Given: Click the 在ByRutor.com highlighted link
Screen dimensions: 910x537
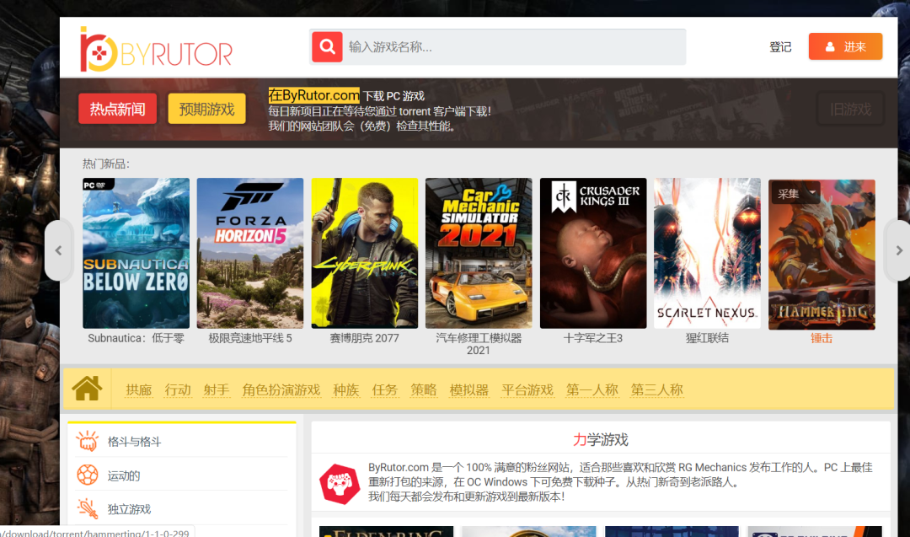Looking at the screenshot, I should coord(314,95).
